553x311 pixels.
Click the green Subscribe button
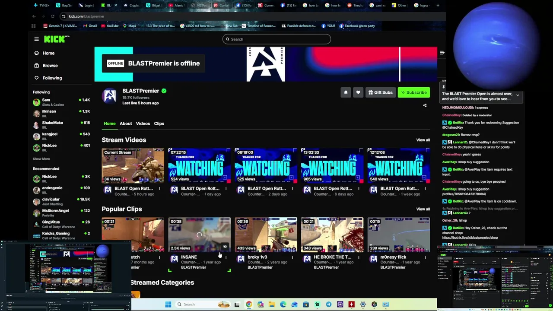coord(414,92)
